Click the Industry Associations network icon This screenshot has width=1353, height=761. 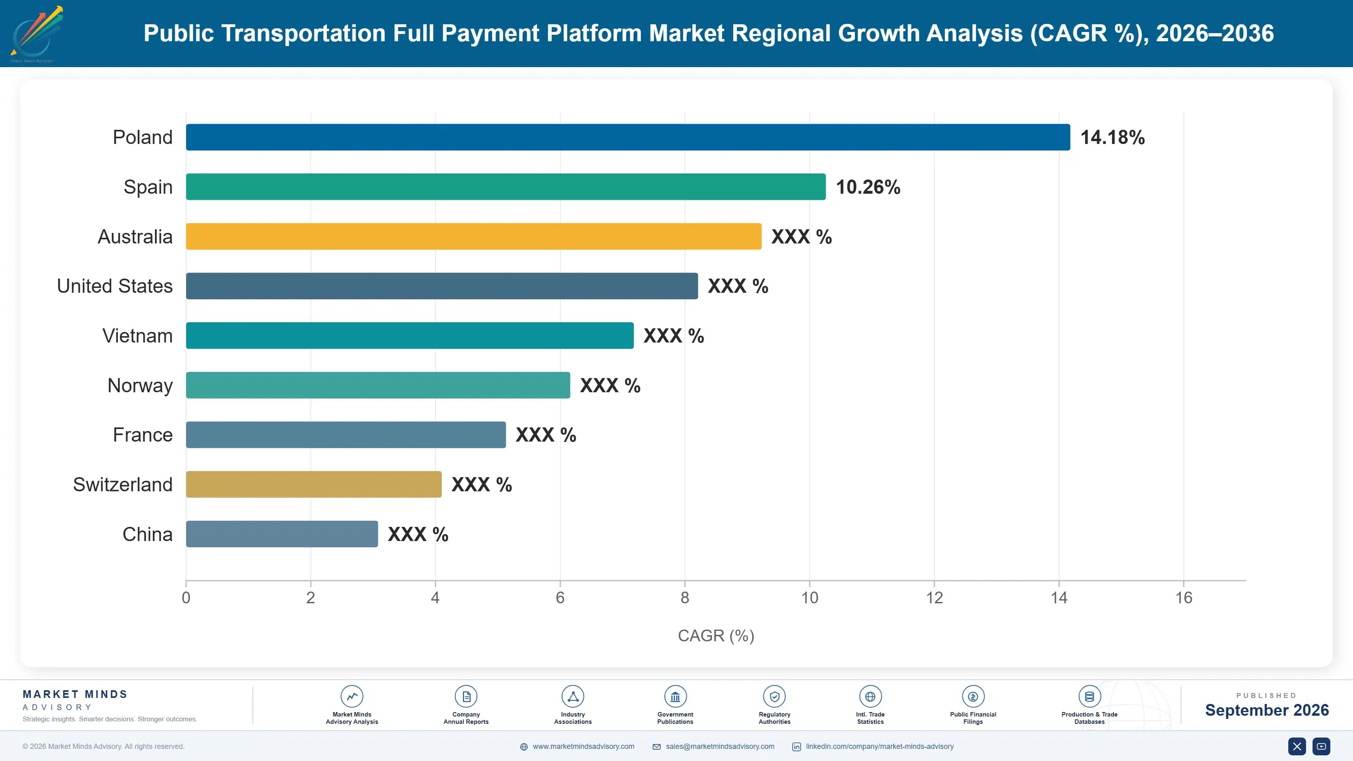click(x=573, y=696)
